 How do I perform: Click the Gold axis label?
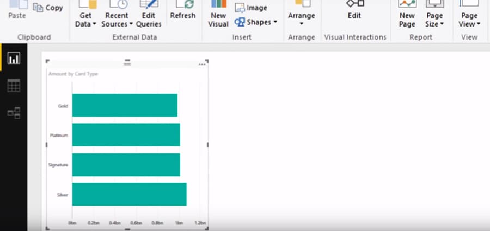click(x=63, y=106)
